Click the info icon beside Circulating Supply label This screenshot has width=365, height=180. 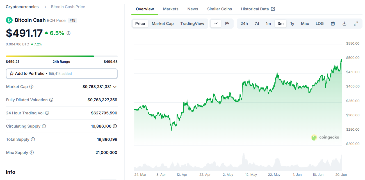point(44,126)
